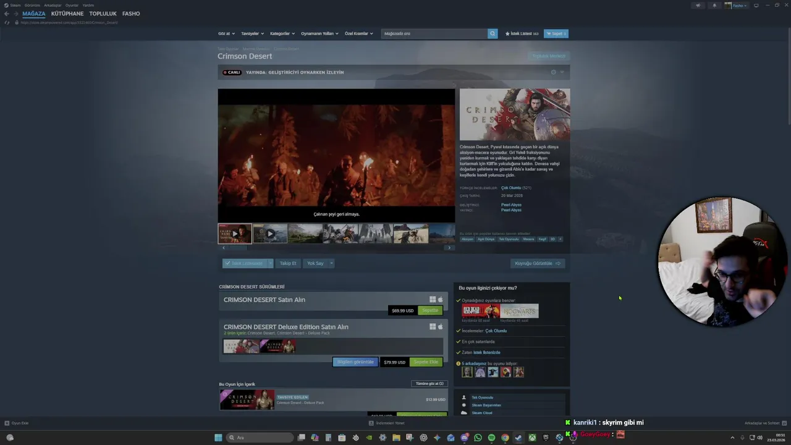Click the Çok Olumlu reviews link
Image resolution: width=791 pixels, height=445 pixels.
click(511, 188)
